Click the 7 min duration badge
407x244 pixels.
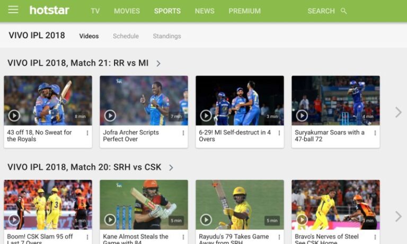tap(176, 116)
